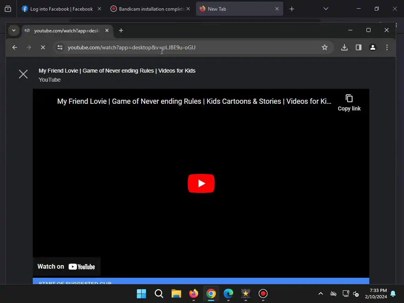Minimize the Chrome window
404x303 pixels.
coord(350,30)
